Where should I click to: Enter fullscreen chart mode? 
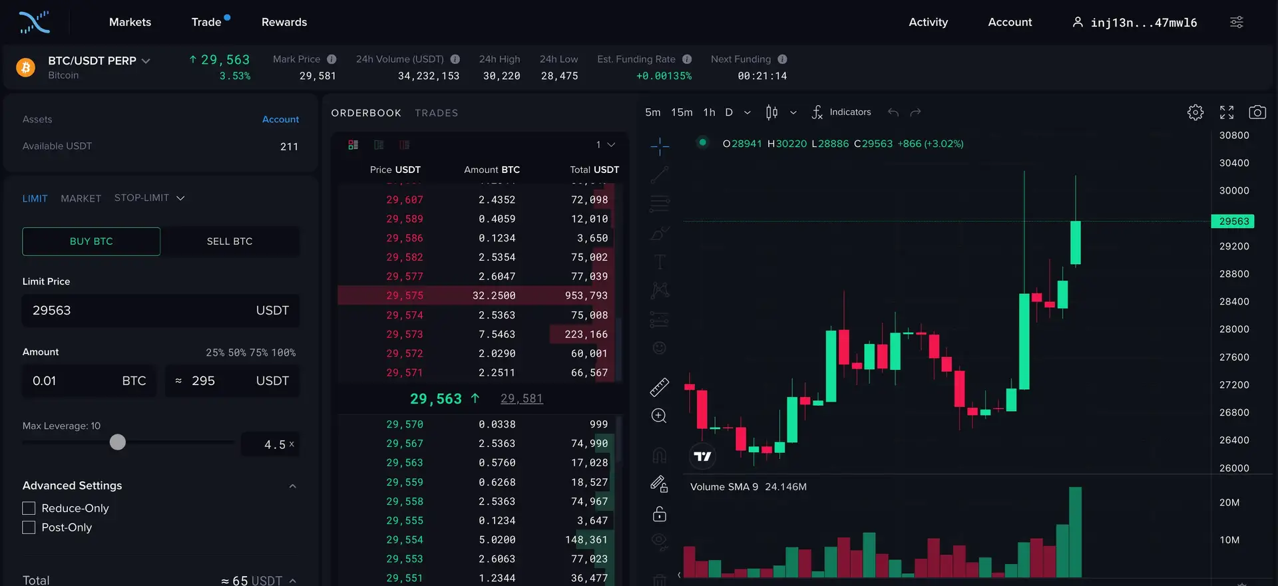tap(1226, 112)
